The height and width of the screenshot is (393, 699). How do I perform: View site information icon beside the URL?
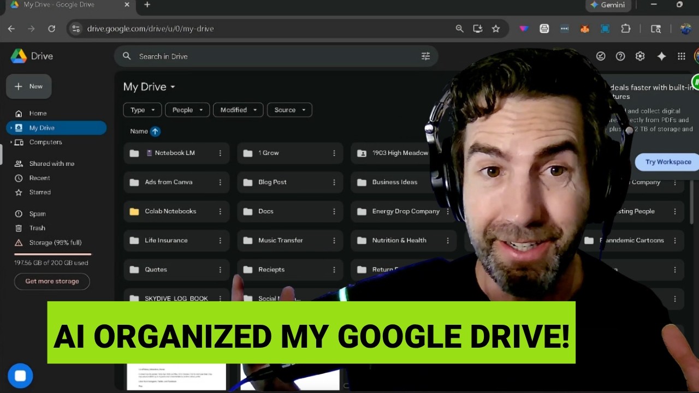pyautogui.click(x=76, y=29)
